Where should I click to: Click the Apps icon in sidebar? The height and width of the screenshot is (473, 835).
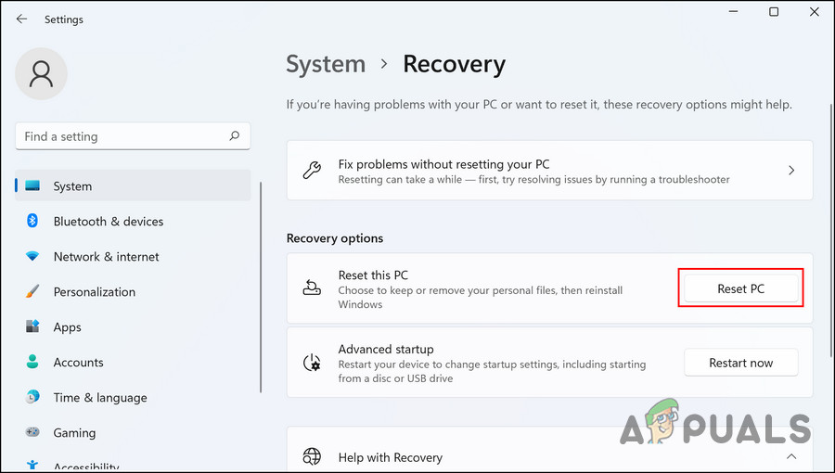coord(32,326)
